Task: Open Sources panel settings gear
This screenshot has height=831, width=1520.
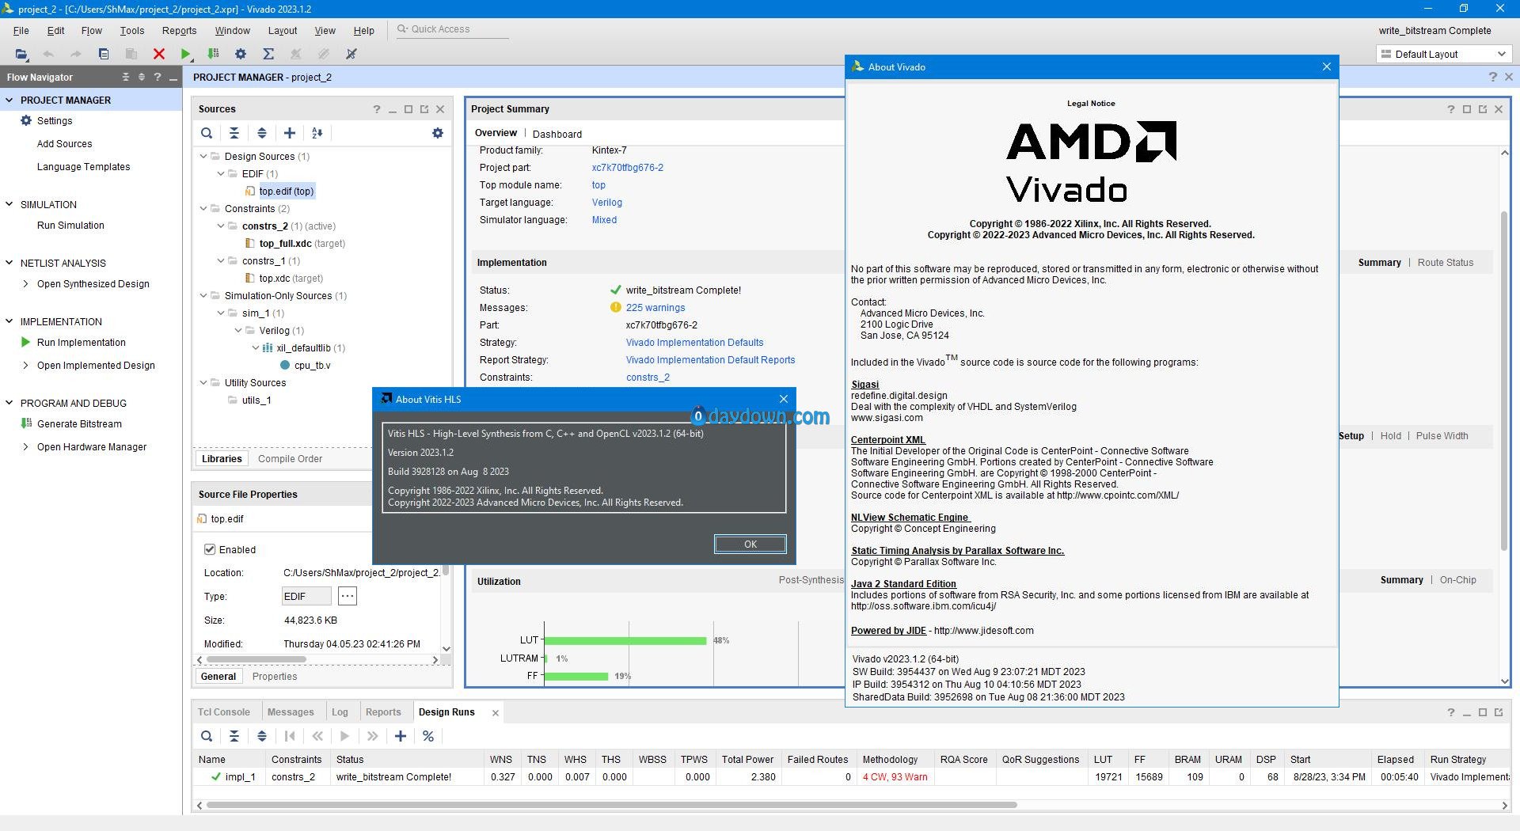Action: [x=438, y=133]
